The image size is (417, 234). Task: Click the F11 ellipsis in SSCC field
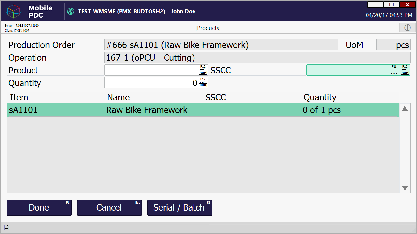[394, 71]
